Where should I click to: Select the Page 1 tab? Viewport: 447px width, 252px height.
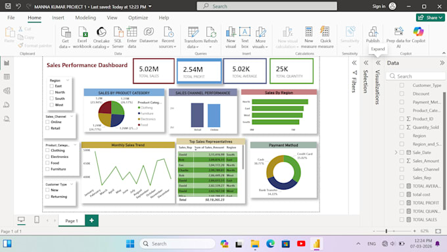tap(72, 220)
